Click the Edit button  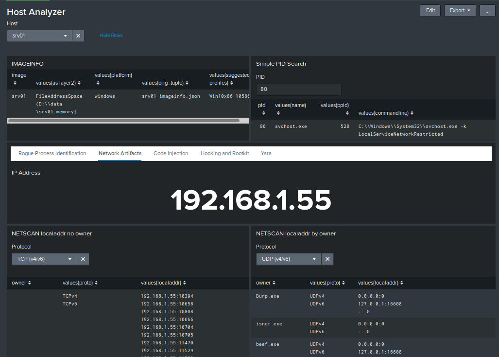[x=430, y=11]
